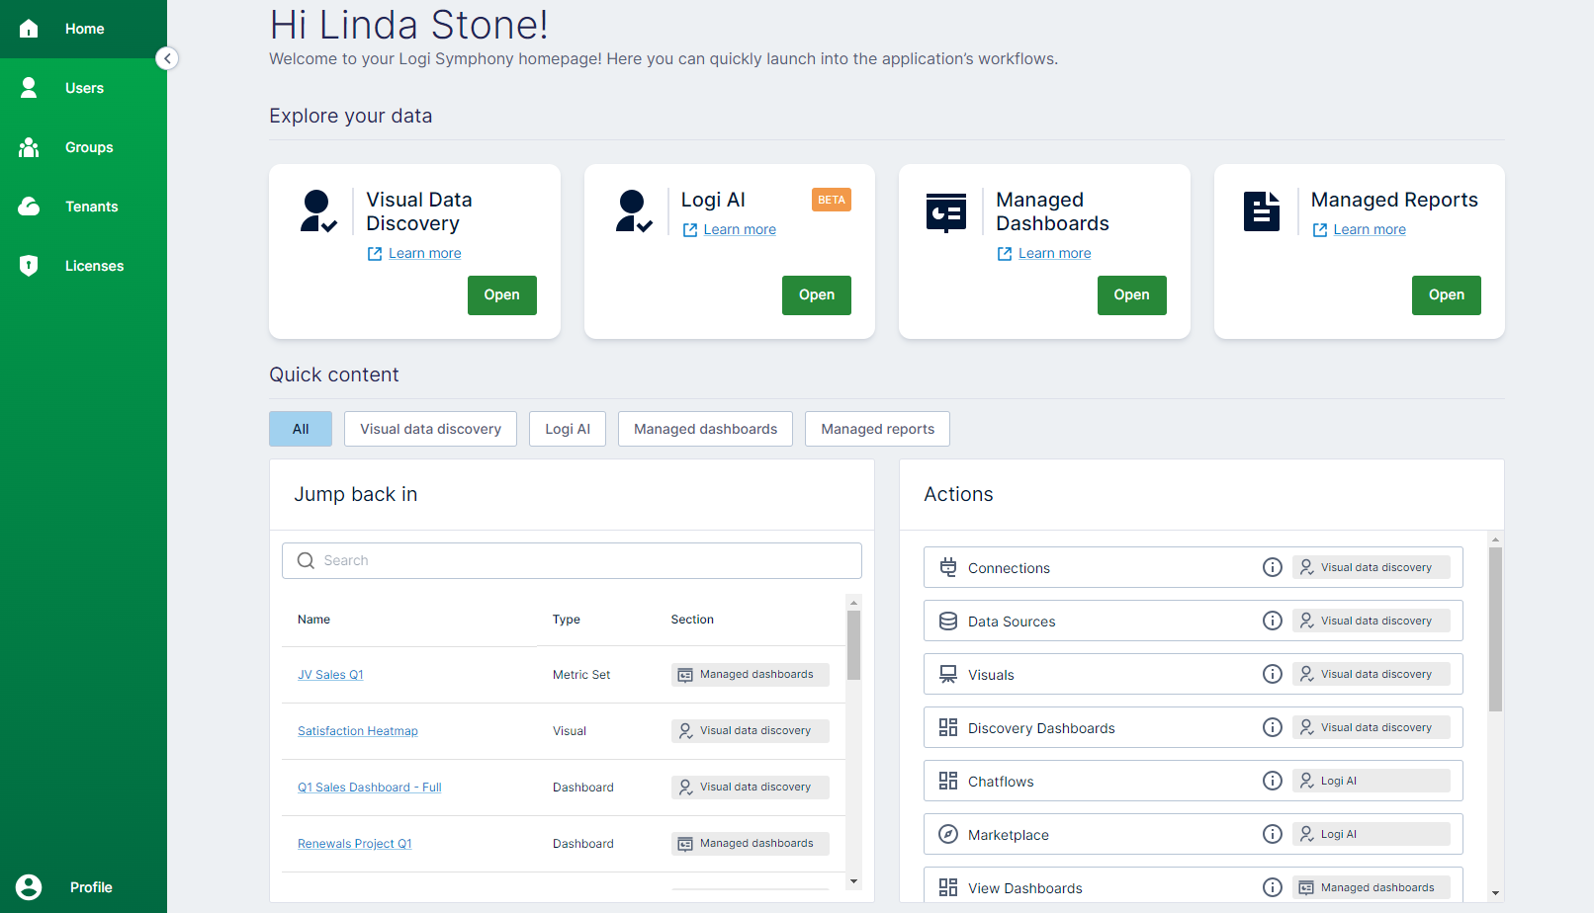1594x913 pixels.
Task: Show info for View Dashboards action
Action: click(1273, 887)
